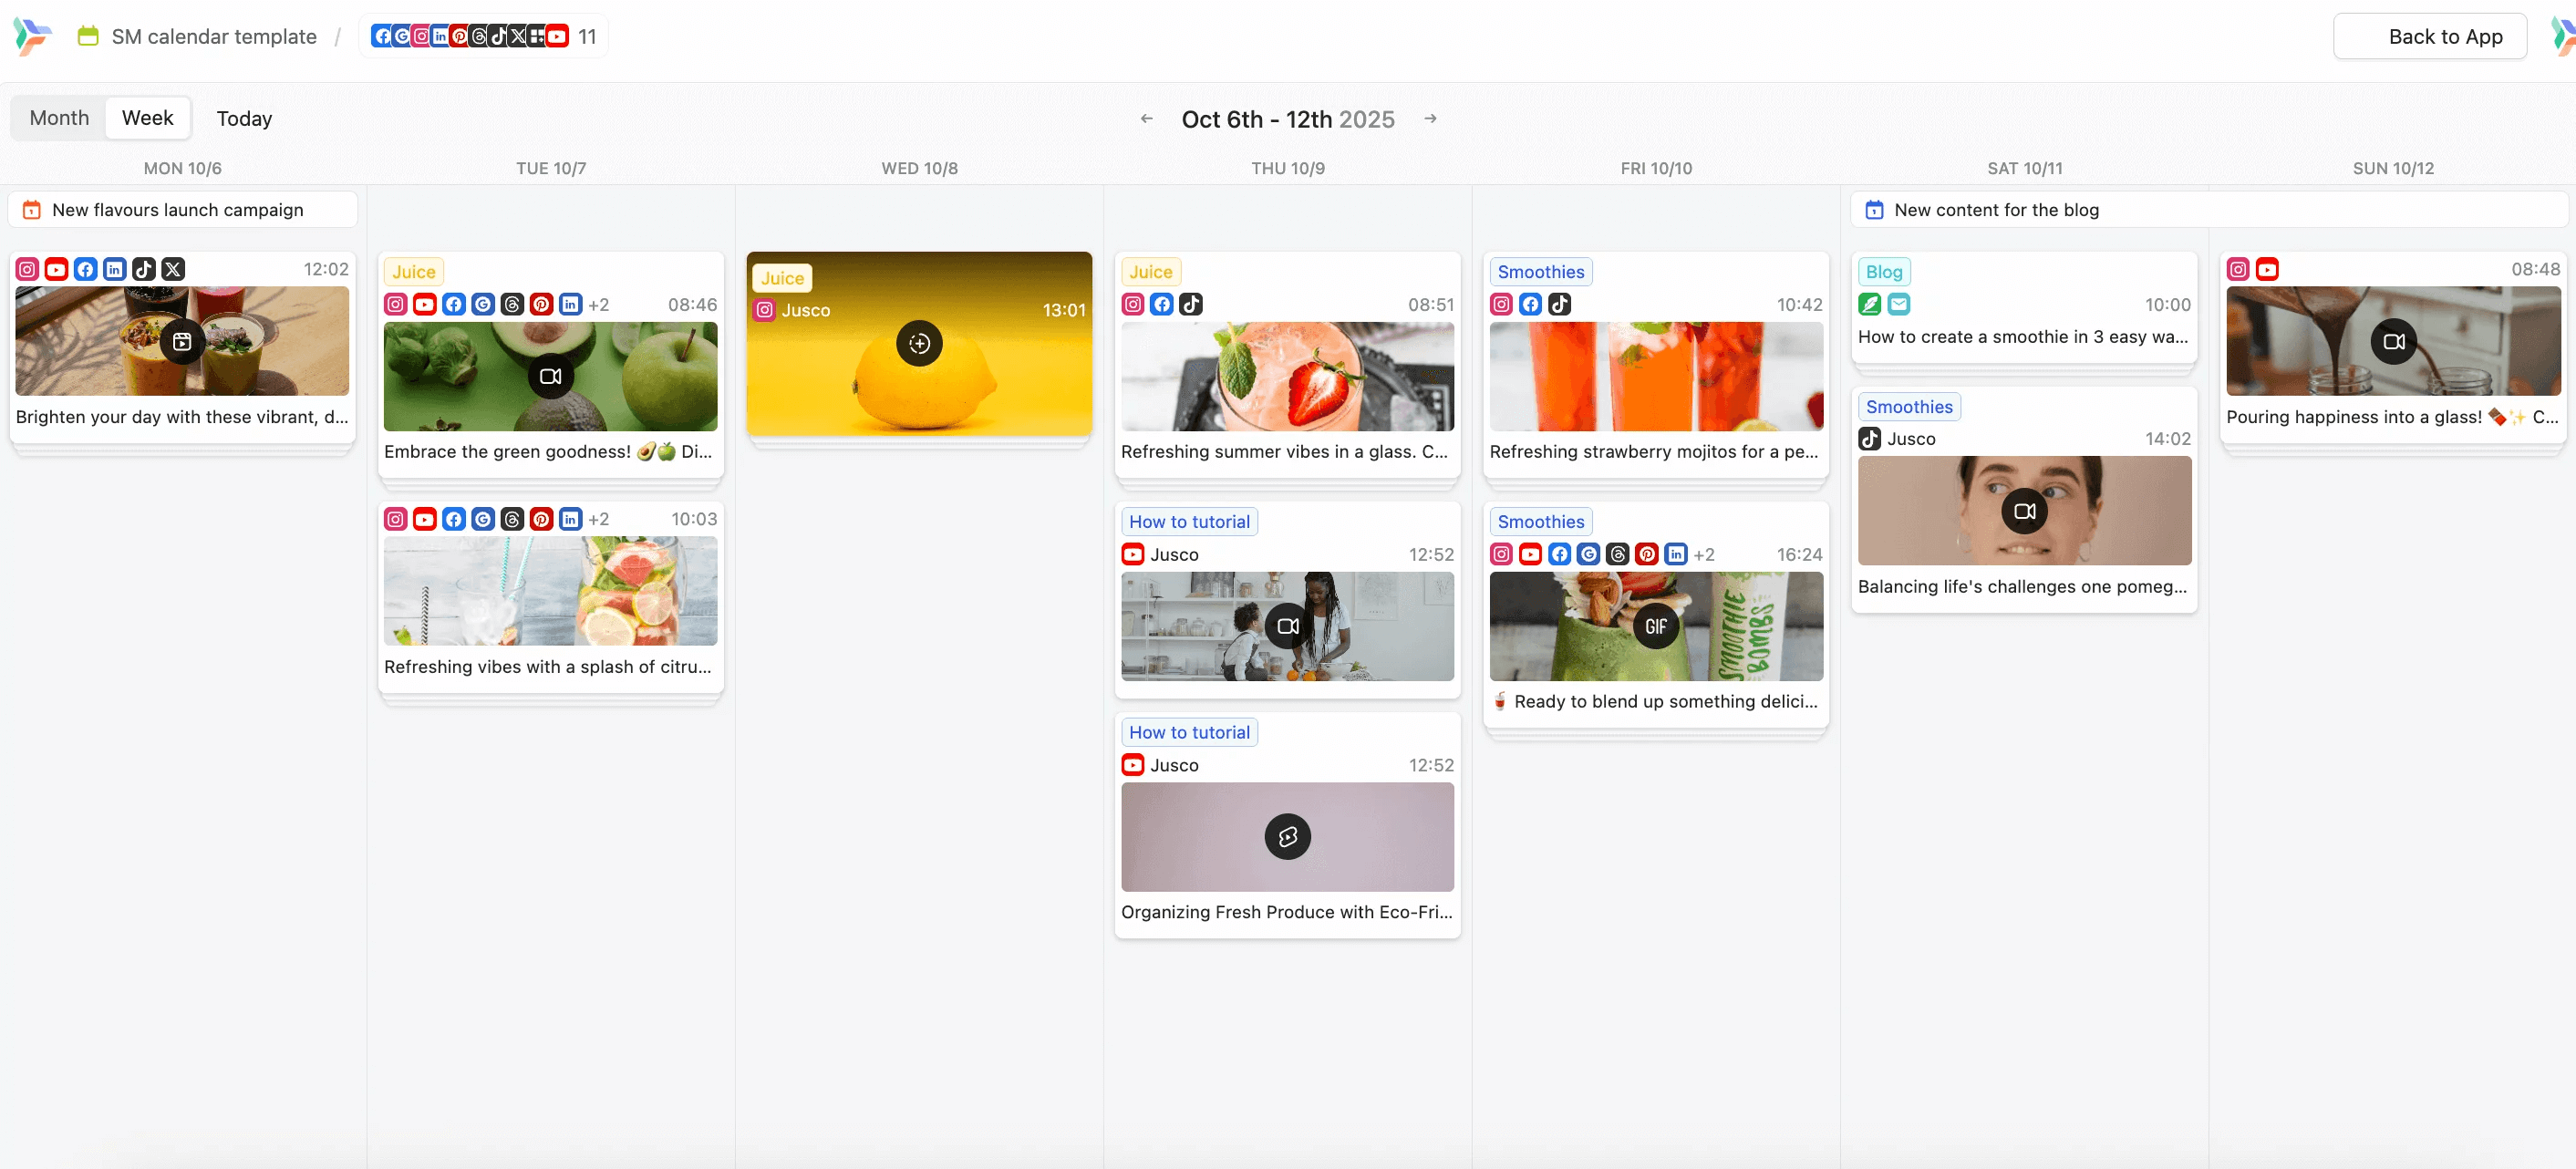Click the Google Business icon next to Facebook on top

400,35
